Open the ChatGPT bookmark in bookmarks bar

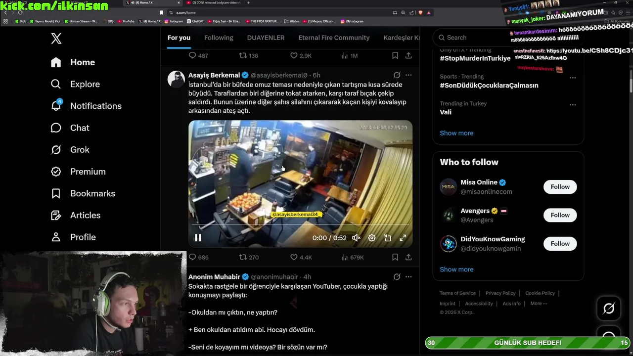click(x=195, y=21)
